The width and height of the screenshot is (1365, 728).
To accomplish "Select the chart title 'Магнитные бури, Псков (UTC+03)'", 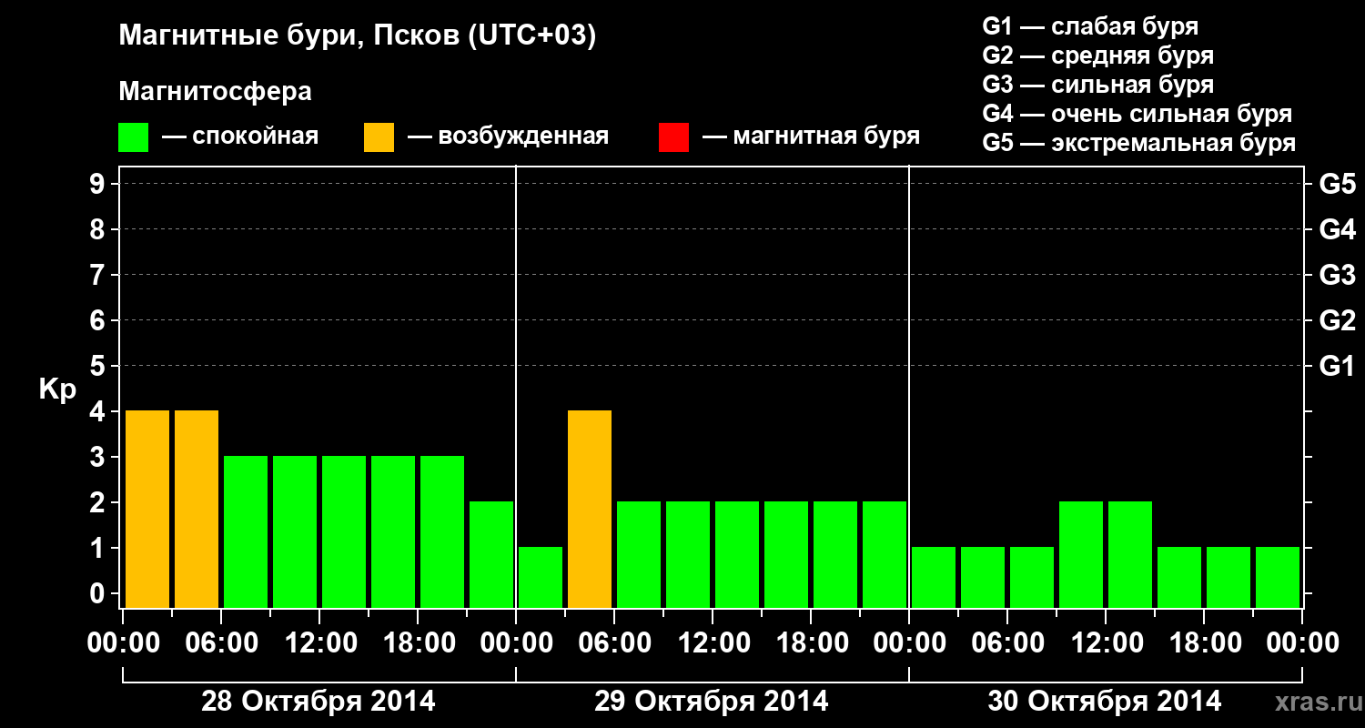I will (358, 36).
